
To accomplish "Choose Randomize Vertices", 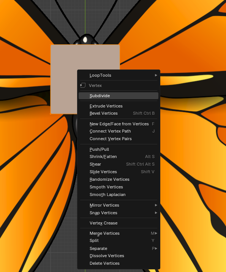I will (x=119, y=179).
